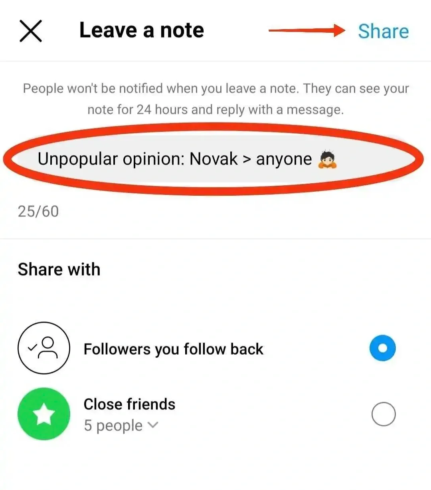Close the Leave a note screen
The image size is (431, 490).
coord(31,31)
